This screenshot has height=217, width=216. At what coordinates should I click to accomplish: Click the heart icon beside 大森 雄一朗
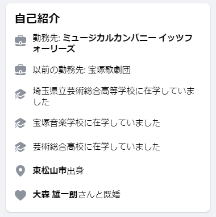click(20, 195)
